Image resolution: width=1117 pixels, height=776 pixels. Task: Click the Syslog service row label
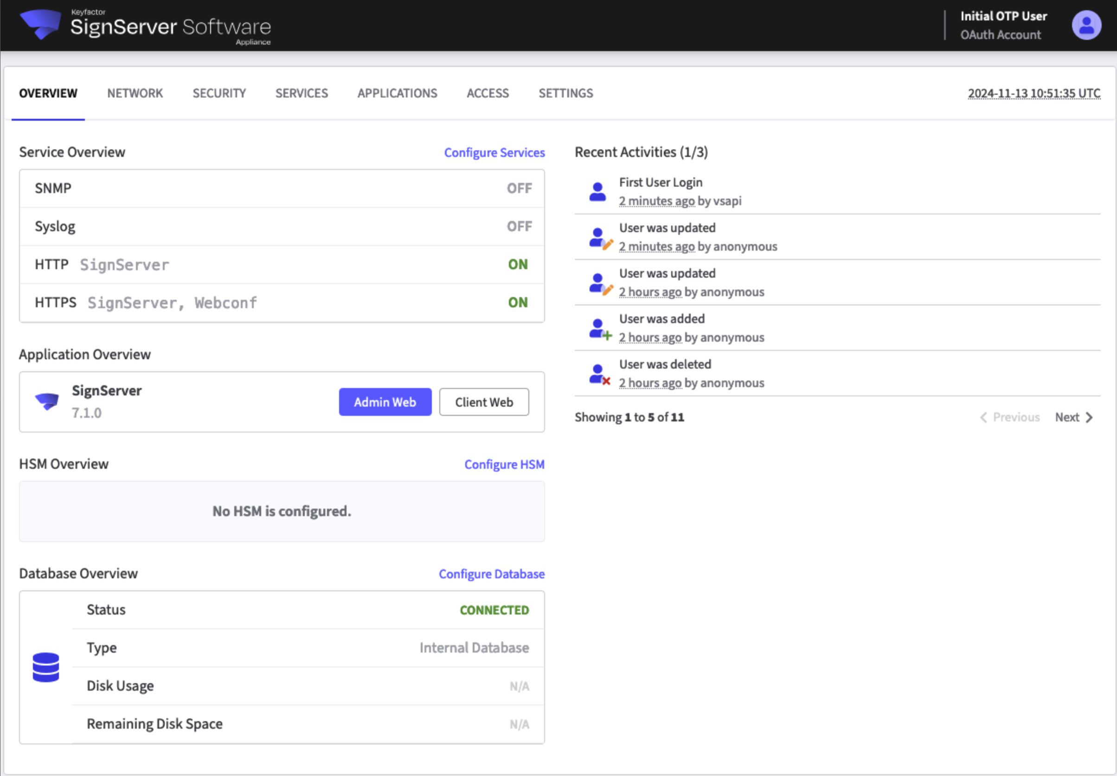pyautogui.click(x=55, y=226)
